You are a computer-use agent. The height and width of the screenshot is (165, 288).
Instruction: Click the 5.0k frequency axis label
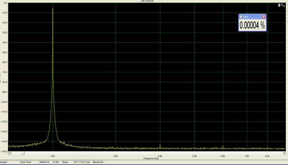click(195, 156)
